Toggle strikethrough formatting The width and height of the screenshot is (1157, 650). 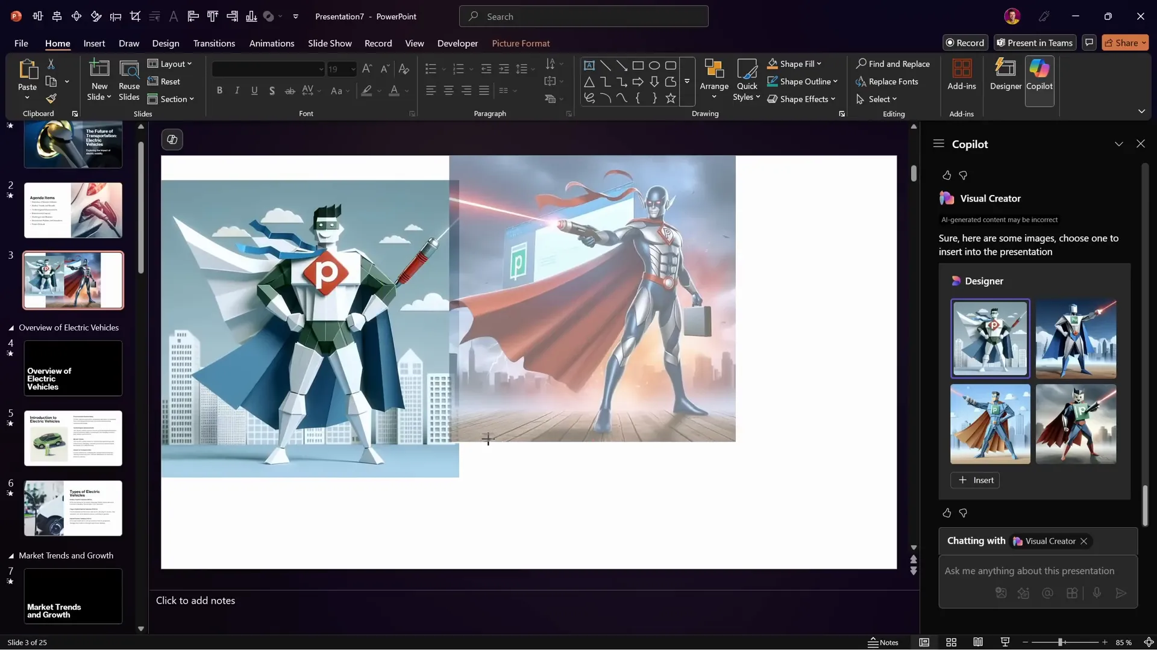tap(290, 91)
